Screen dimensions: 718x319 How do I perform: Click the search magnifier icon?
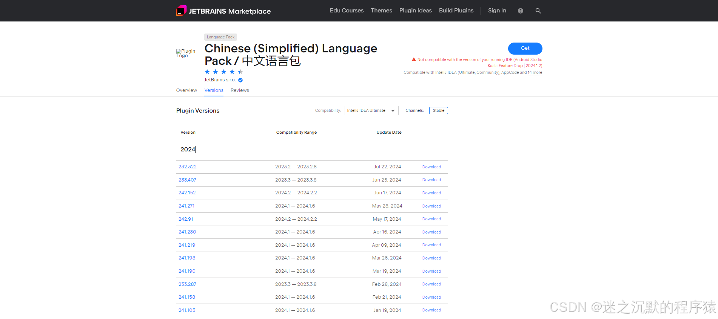(x=538, y=11)
